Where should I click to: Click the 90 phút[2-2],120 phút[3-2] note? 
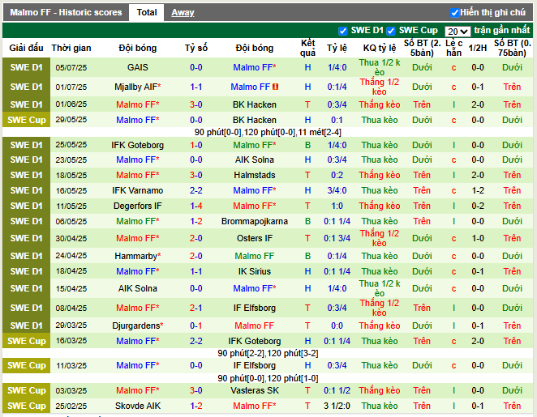click(268, 353)
